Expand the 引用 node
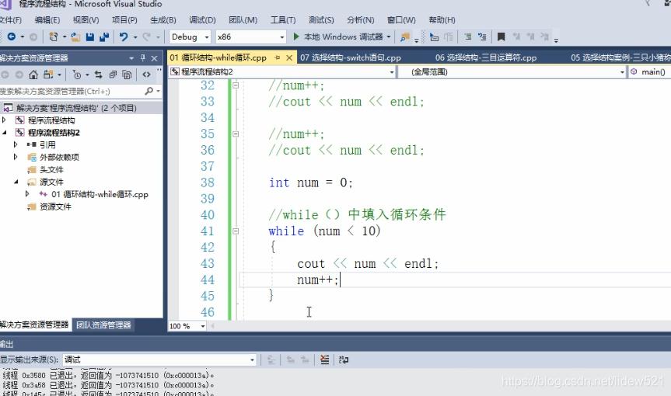This screenshot has width=671, height=396. coord(16,144)
